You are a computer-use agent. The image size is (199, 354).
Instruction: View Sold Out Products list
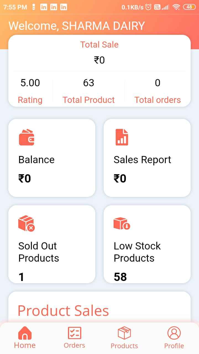coord(39,252)
